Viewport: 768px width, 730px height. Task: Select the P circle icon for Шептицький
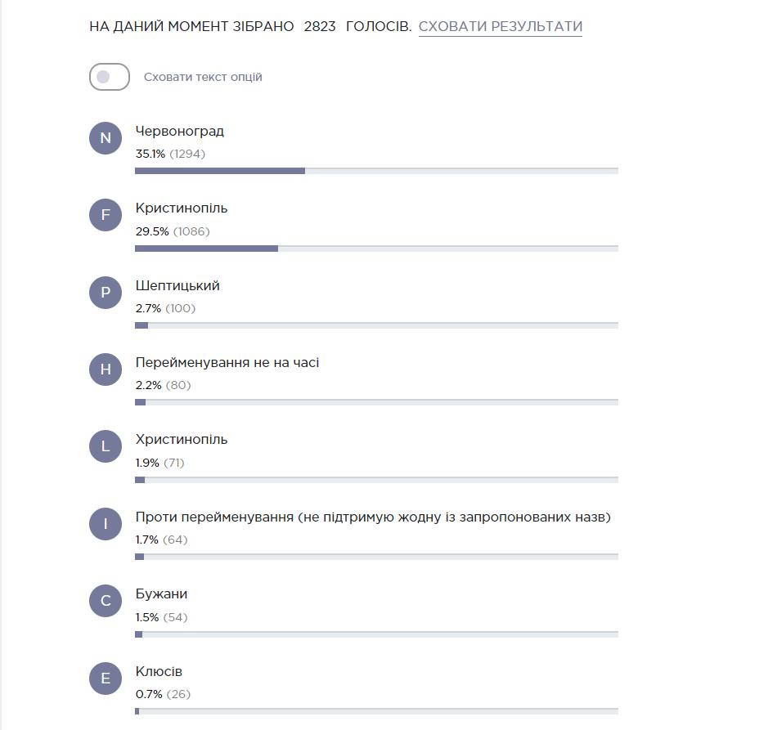106,293
